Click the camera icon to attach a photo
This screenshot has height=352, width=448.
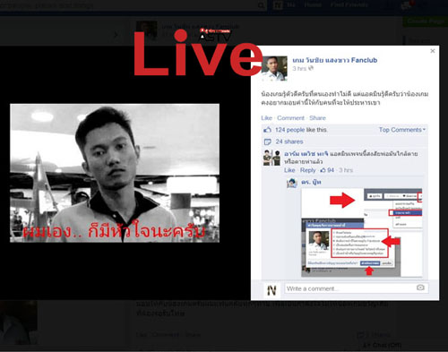(420, 288)
